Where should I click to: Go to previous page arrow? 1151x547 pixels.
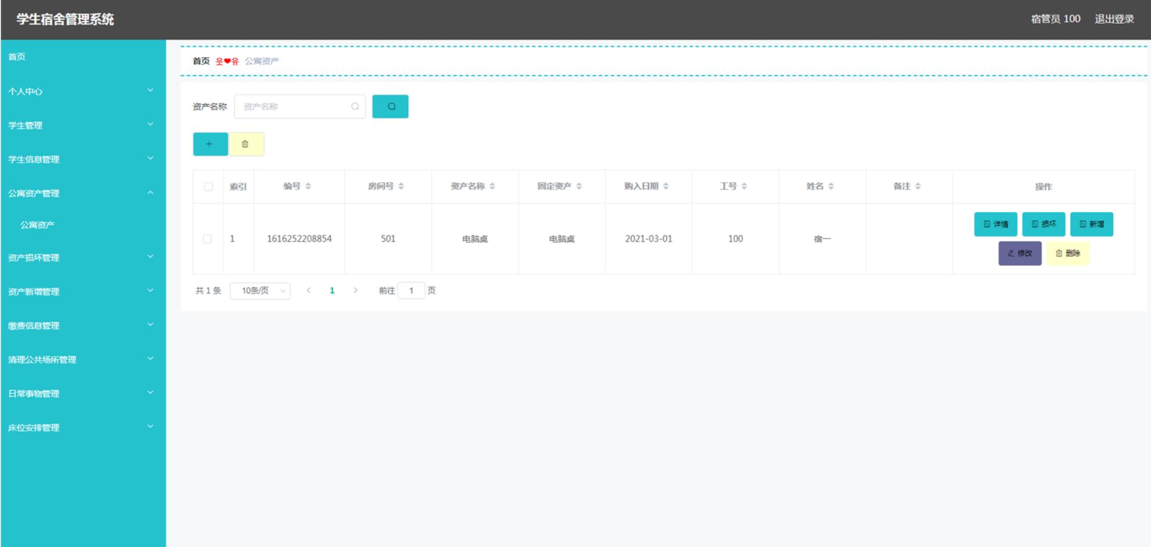(309, 291)
